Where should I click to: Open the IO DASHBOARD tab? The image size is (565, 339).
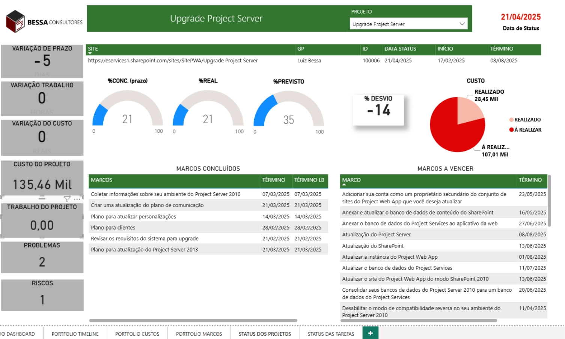coord(19,334)
